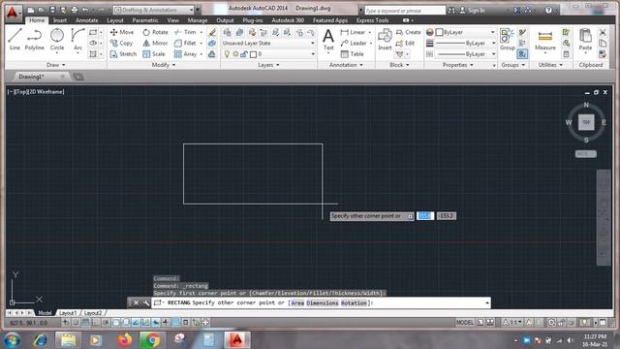
Task: Toggle Polar Tracking in status bar
Action: coord(106,323)
